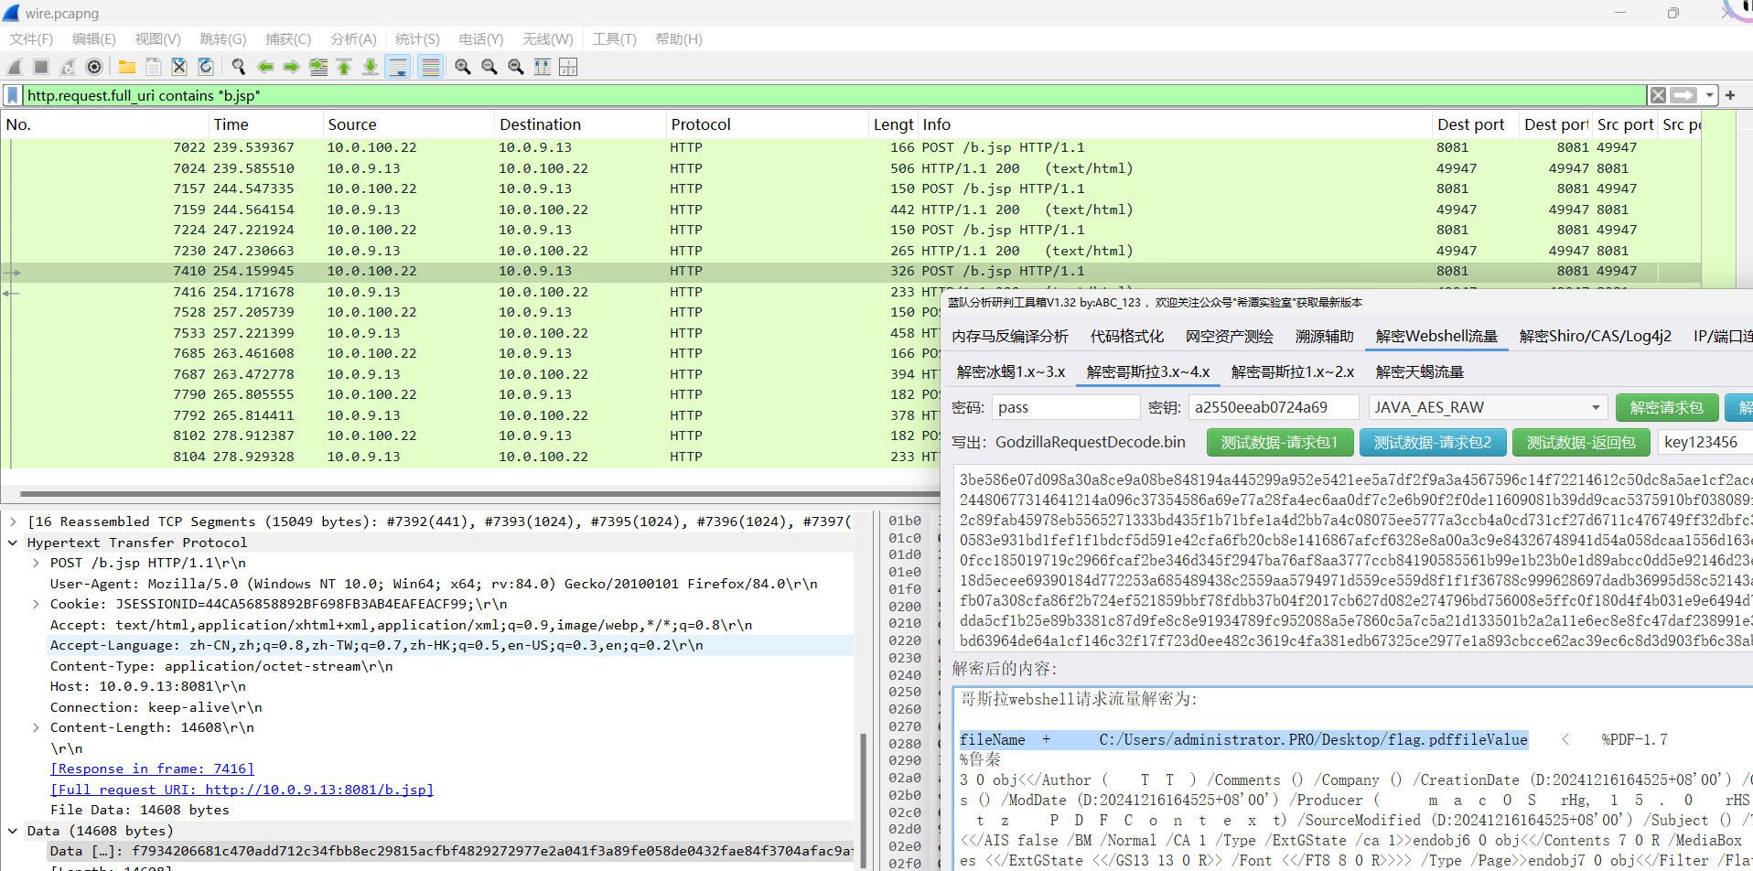Select the 解密天蝎流量 sub-tab
Image resolution: width=1753 pixels, height=871 pixels.
point(1419,371)
